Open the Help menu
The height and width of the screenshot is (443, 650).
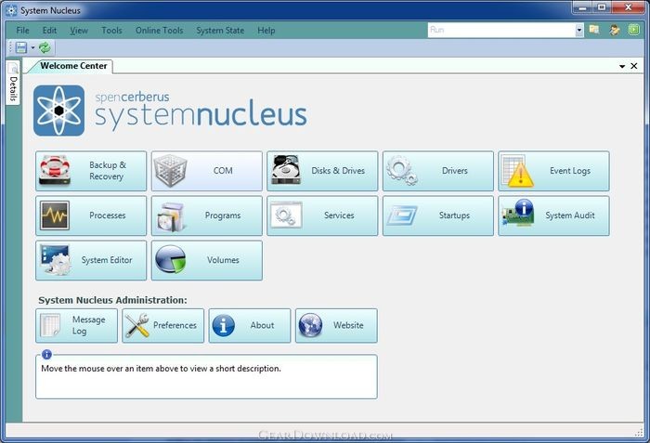(x=266, y=31)
